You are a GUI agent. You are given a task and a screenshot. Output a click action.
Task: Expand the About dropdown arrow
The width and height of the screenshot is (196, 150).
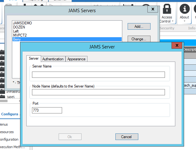(x=184, y=21)
